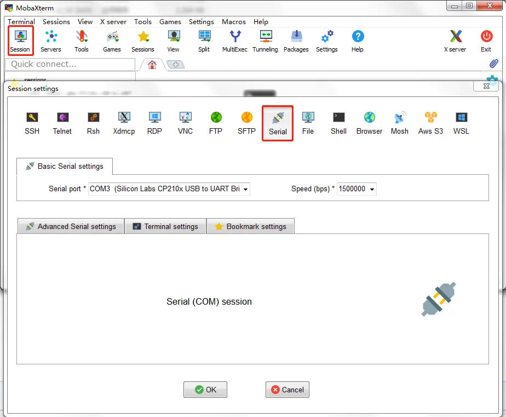Open the Help menu in menu bar

261,21
